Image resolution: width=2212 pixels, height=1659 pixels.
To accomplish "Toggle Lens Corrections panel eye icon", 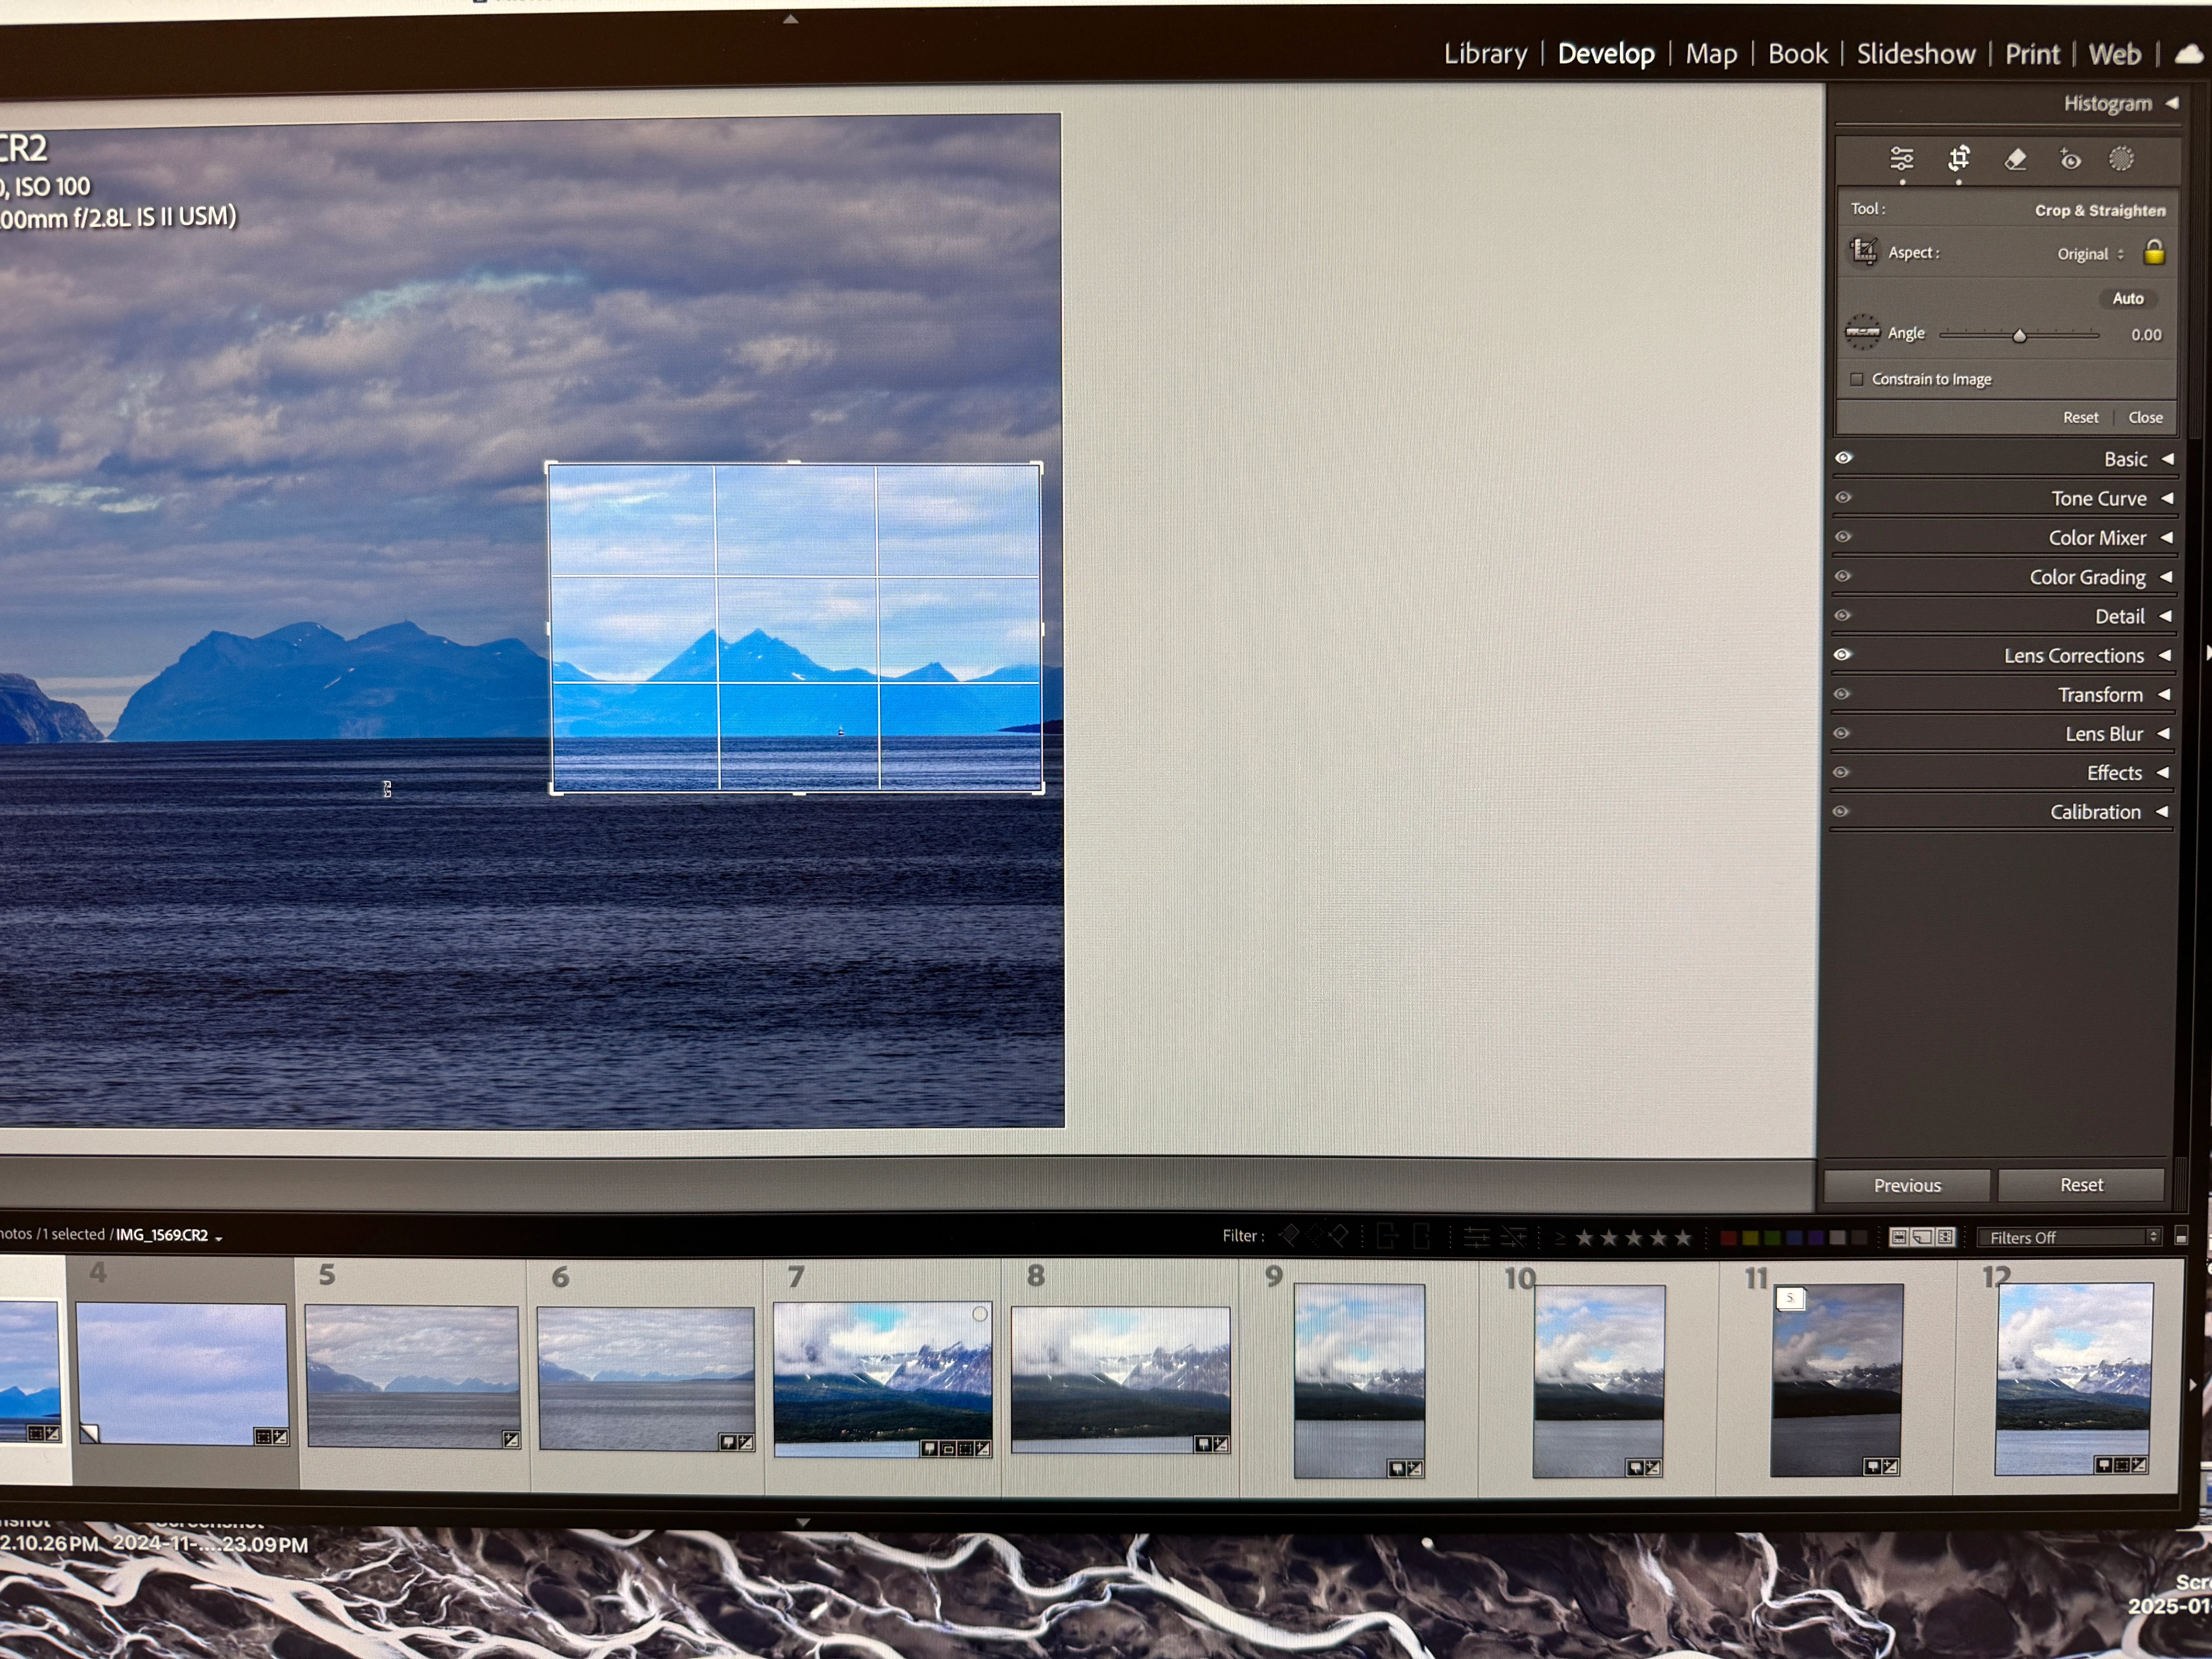I will click(1843, 655).
